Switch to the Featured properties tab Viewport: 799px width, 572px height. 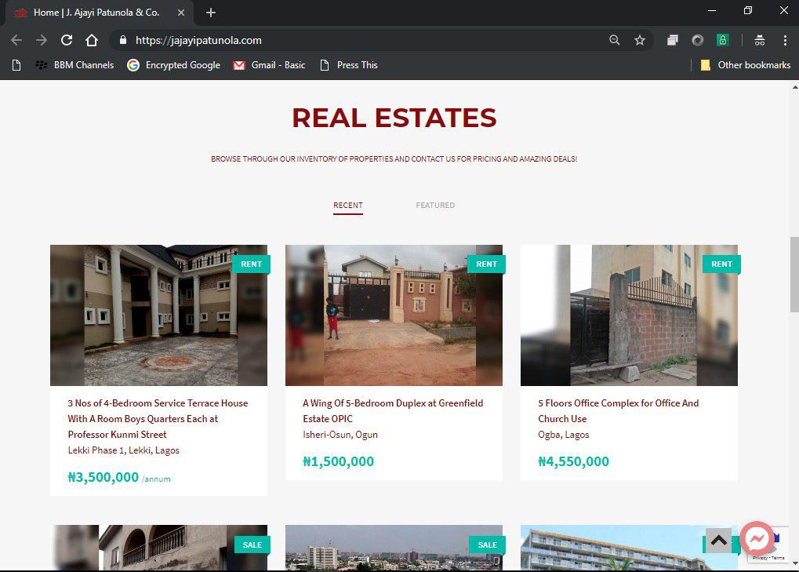pyautogui.click(x=435, y=206)
